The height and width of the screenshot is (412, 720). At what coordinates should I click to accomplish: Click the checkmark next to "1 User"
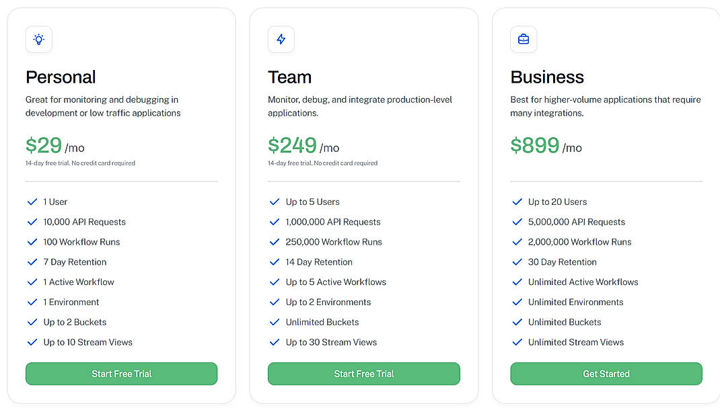32,202
